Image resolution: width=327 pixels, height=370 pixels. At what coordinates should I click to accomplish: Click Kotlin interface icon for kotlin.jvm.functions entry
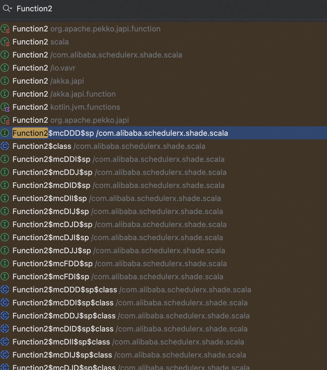[x=5, y=107]
